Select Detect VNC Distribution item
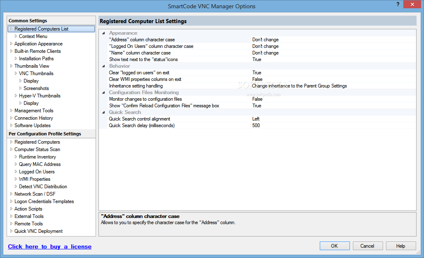Screen dimensions: 424x258 pos(43,187)
